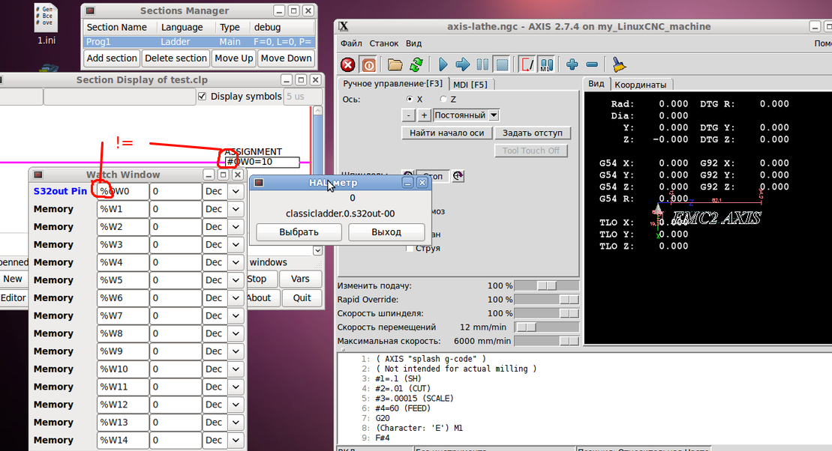Click Выбрать in the HAL meter
832x451 pixels.
(299, 232)
